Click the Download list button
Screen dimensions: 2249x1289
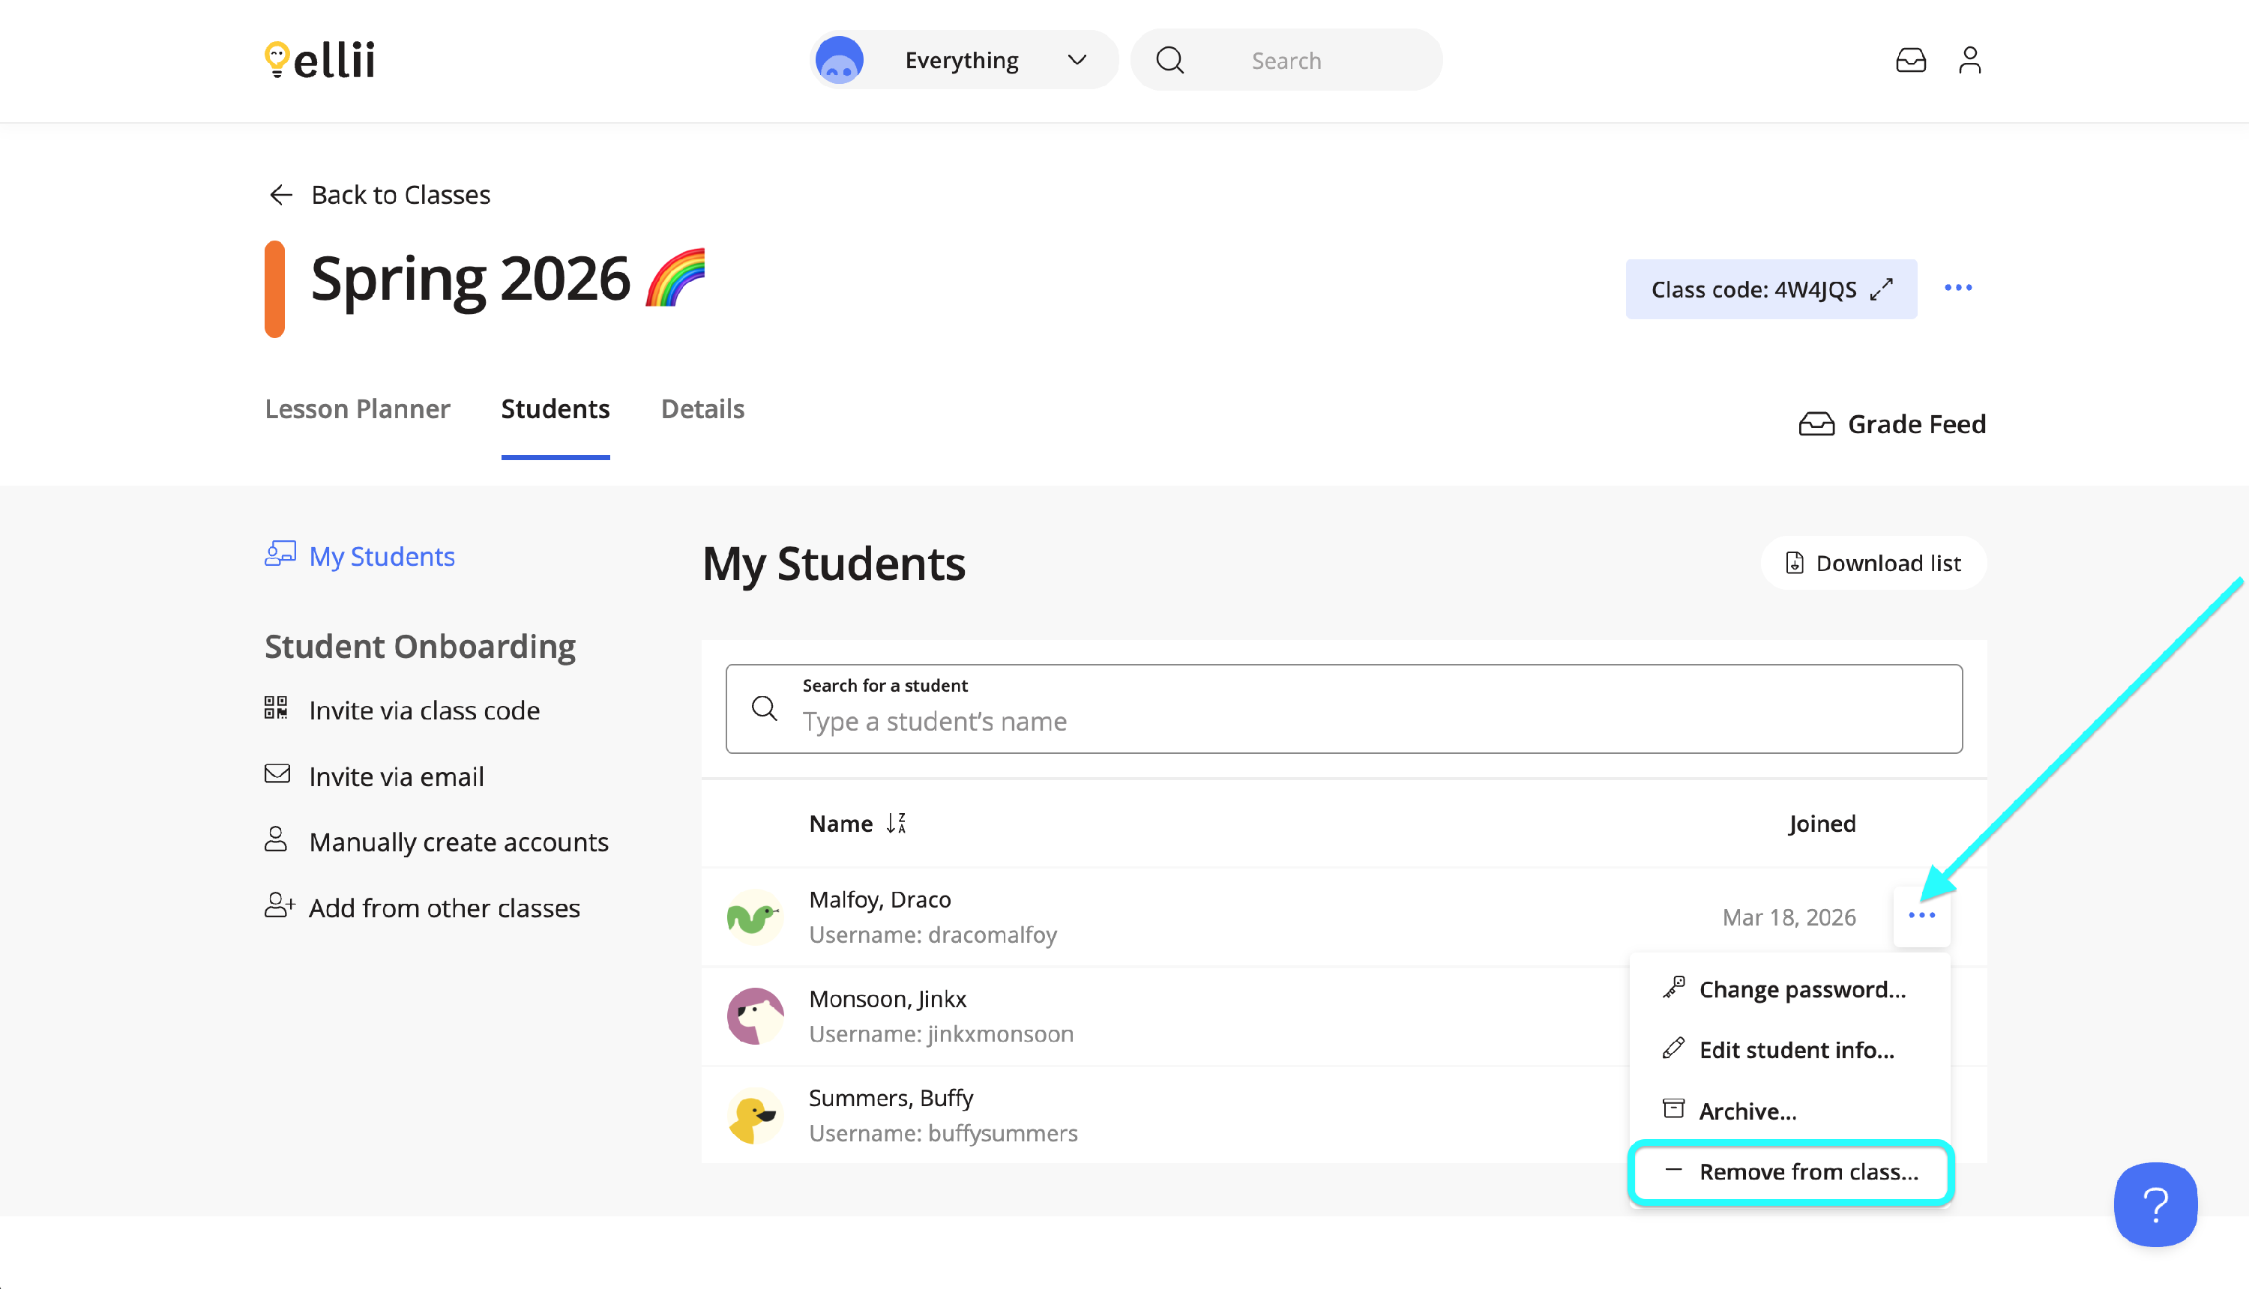pyautogui.click(x=1873, y=563)
